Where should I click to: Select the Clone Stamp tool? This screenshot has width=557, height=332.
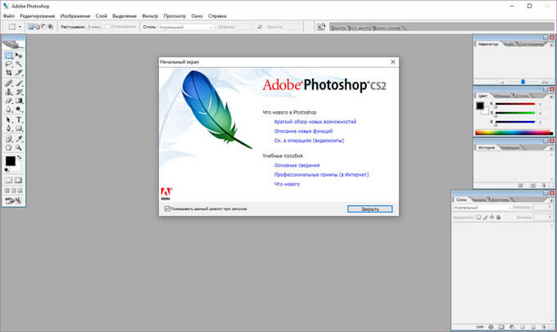click(x=9, y=92)
